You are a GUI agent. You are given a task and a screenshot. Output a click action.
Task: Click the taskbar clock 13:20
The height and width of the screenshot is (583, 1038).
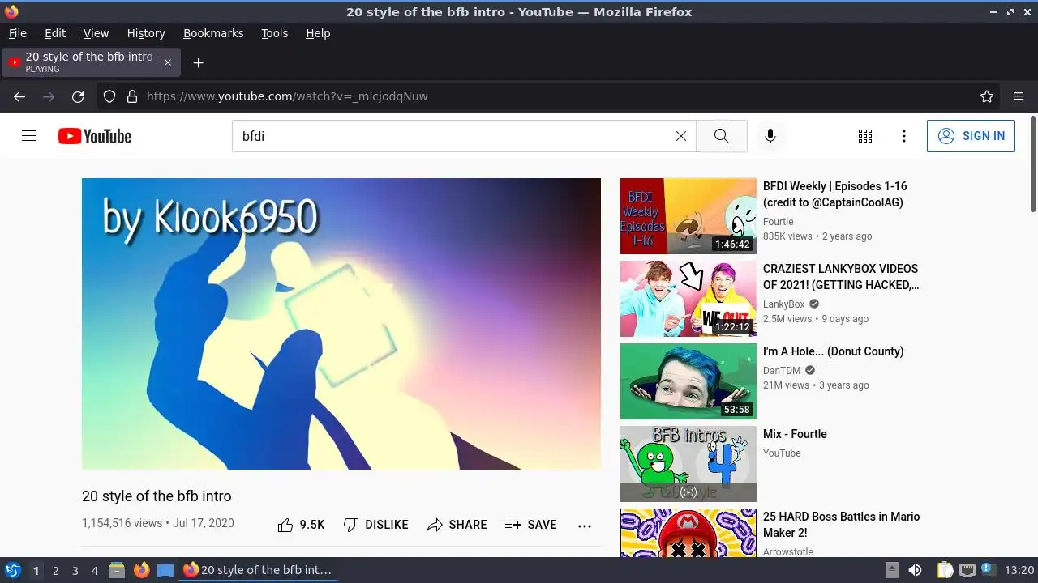[1019, 570]
